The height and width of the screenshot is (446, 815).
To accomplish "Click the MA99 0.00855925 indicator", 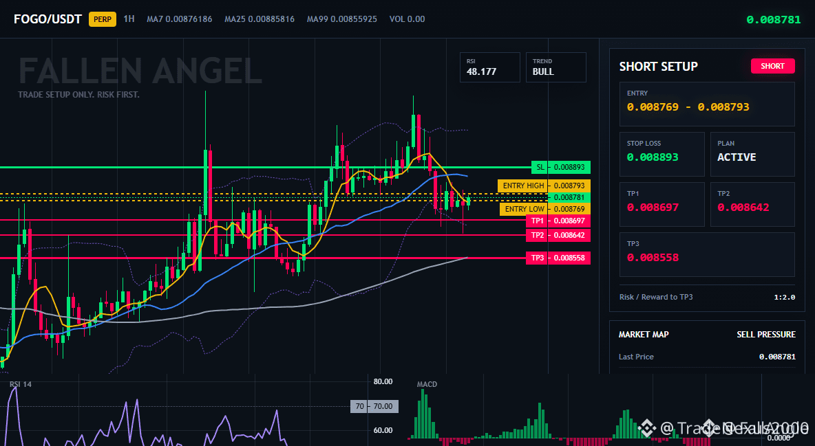I will click(x=342, y=19).
